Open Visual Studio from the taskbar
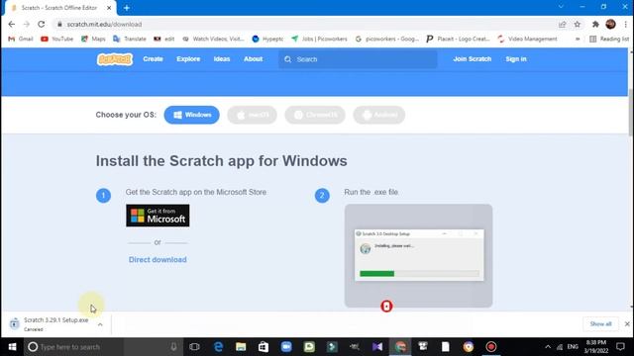The image size is (634, 356). coord(377,347)
